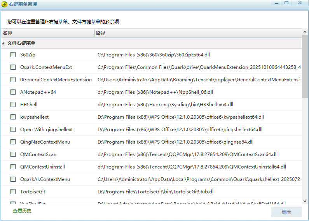Image resolution: width=309 pixels, height=221 pixels.
Task: Select the QingNseContextMenu checkbox
Action: pos(13,142)
